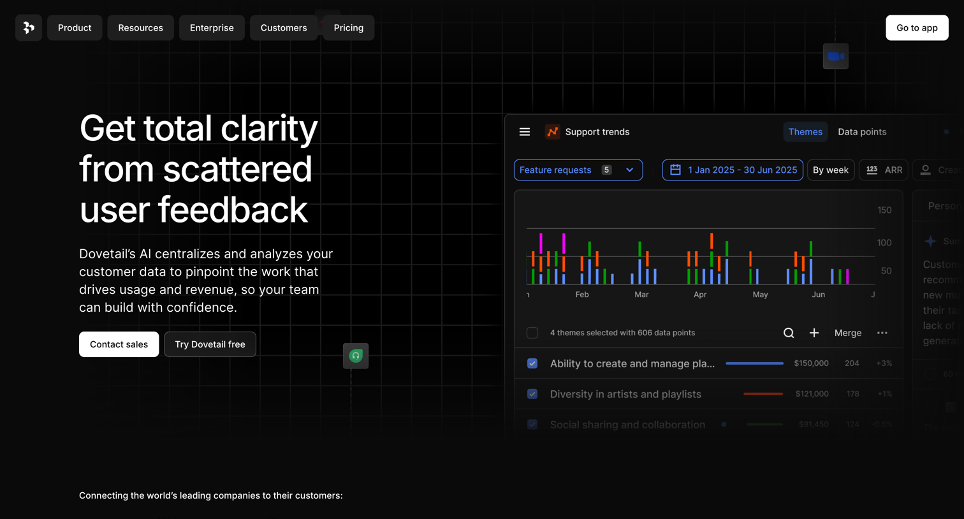
Task: Click the Feature requests chevron arrow
Action: 630,170
